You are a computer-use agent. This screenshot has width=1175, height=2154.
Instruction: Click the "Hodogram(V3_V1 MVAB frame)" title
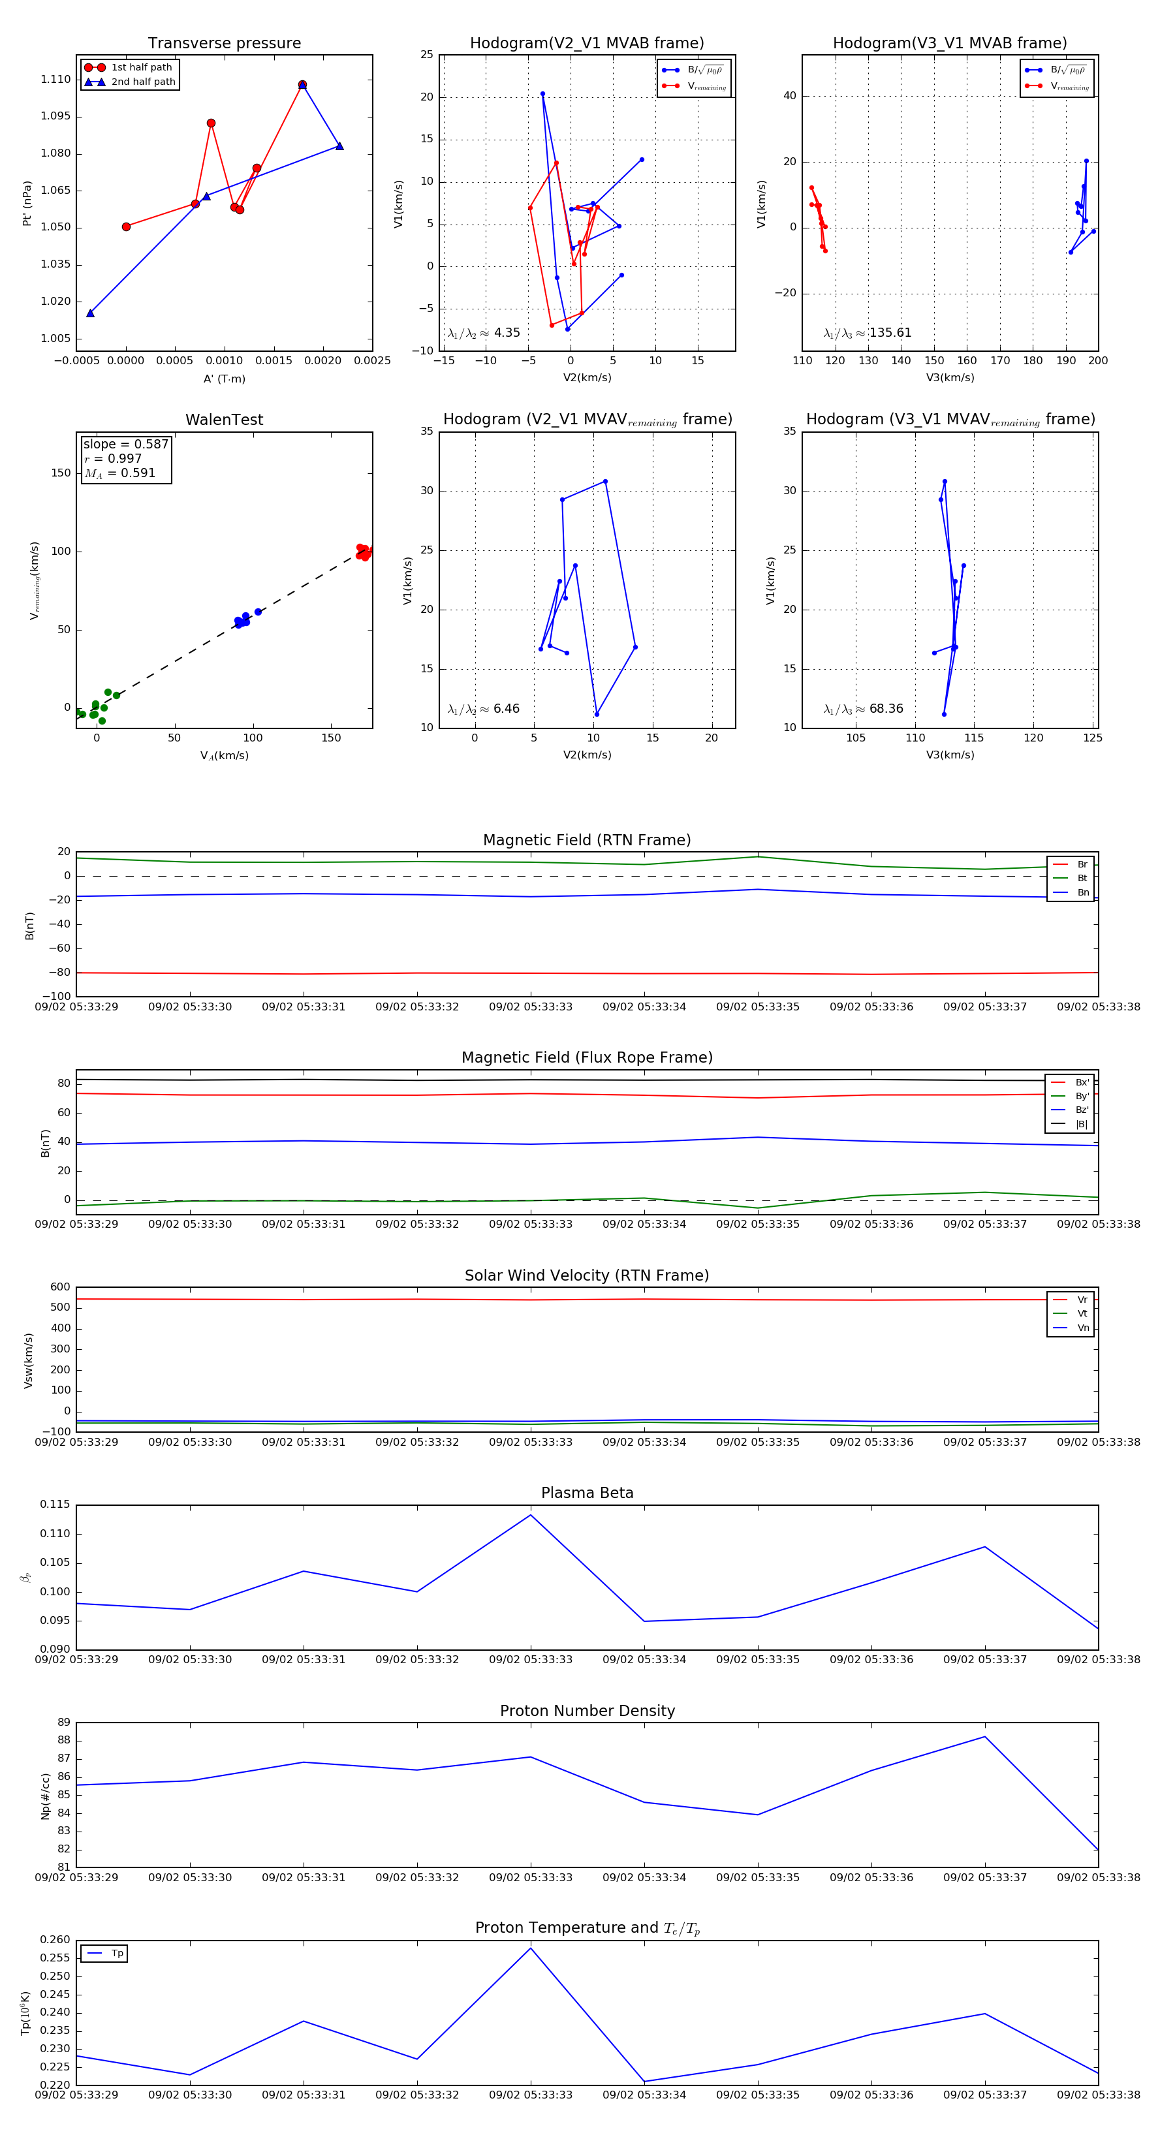click(x=950, y=44)
